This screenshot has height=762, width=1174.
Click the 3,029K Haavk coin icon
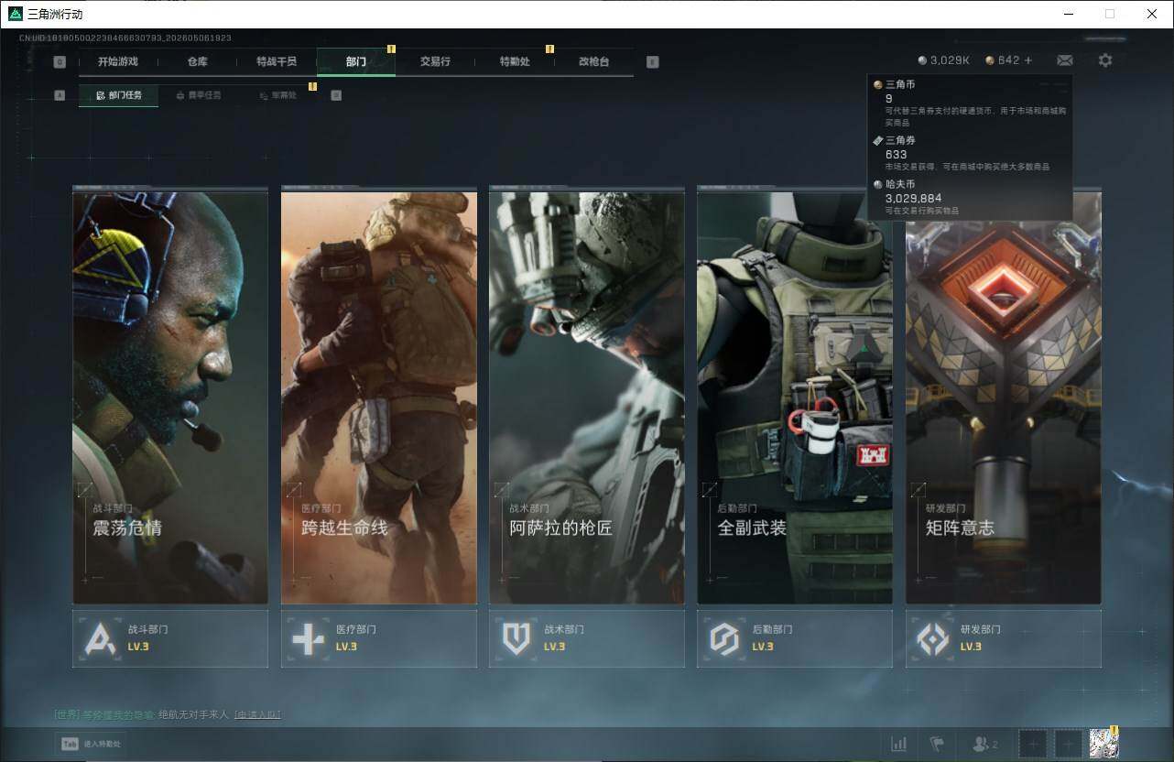tap(922, 60)
